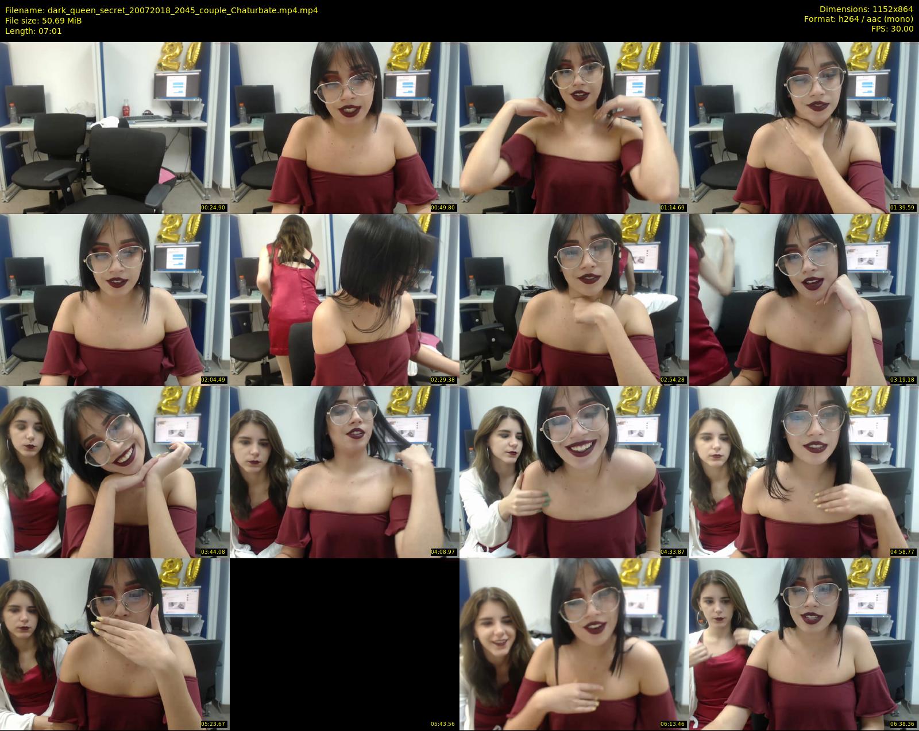Select the thumbnail marked 01:14.69

coord(574,127)
